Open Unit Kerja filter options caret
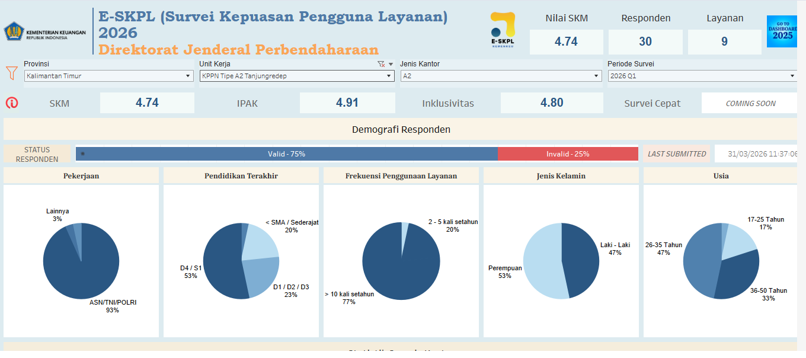The width and height of the screenshot is (806, 358). [391, 64]
